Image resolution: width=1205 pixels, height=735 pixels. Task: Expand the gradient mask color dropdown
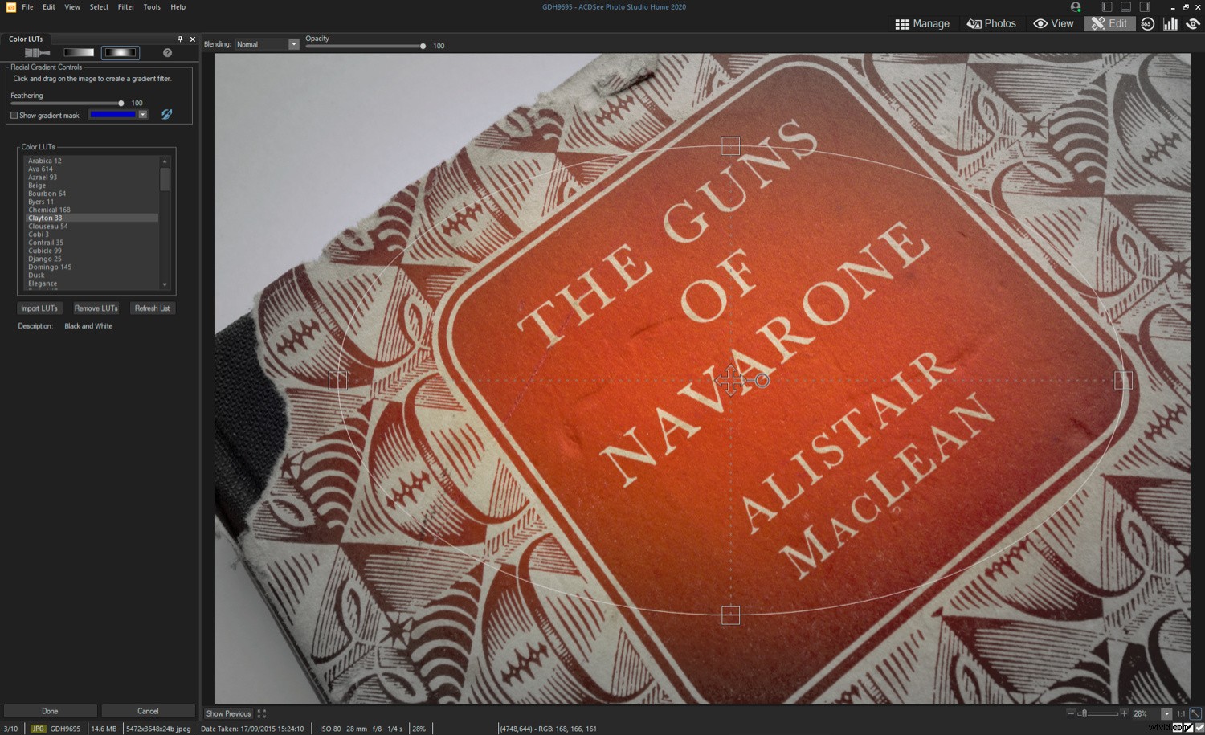(143, 115)
